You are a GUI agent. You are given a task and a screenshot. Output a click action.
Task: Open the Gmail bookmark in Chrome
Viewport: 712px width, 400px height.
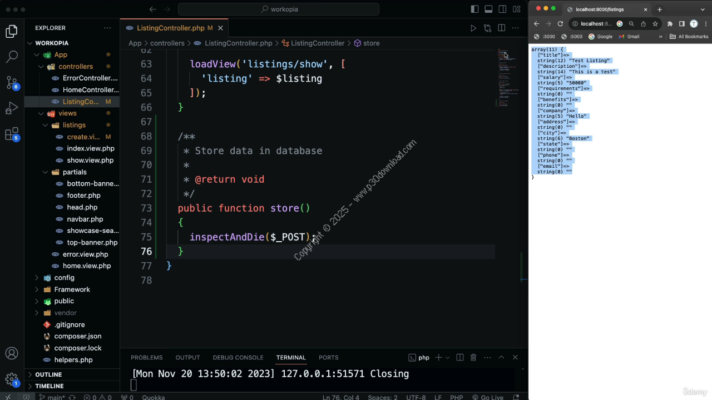click(x=629, y=37)
